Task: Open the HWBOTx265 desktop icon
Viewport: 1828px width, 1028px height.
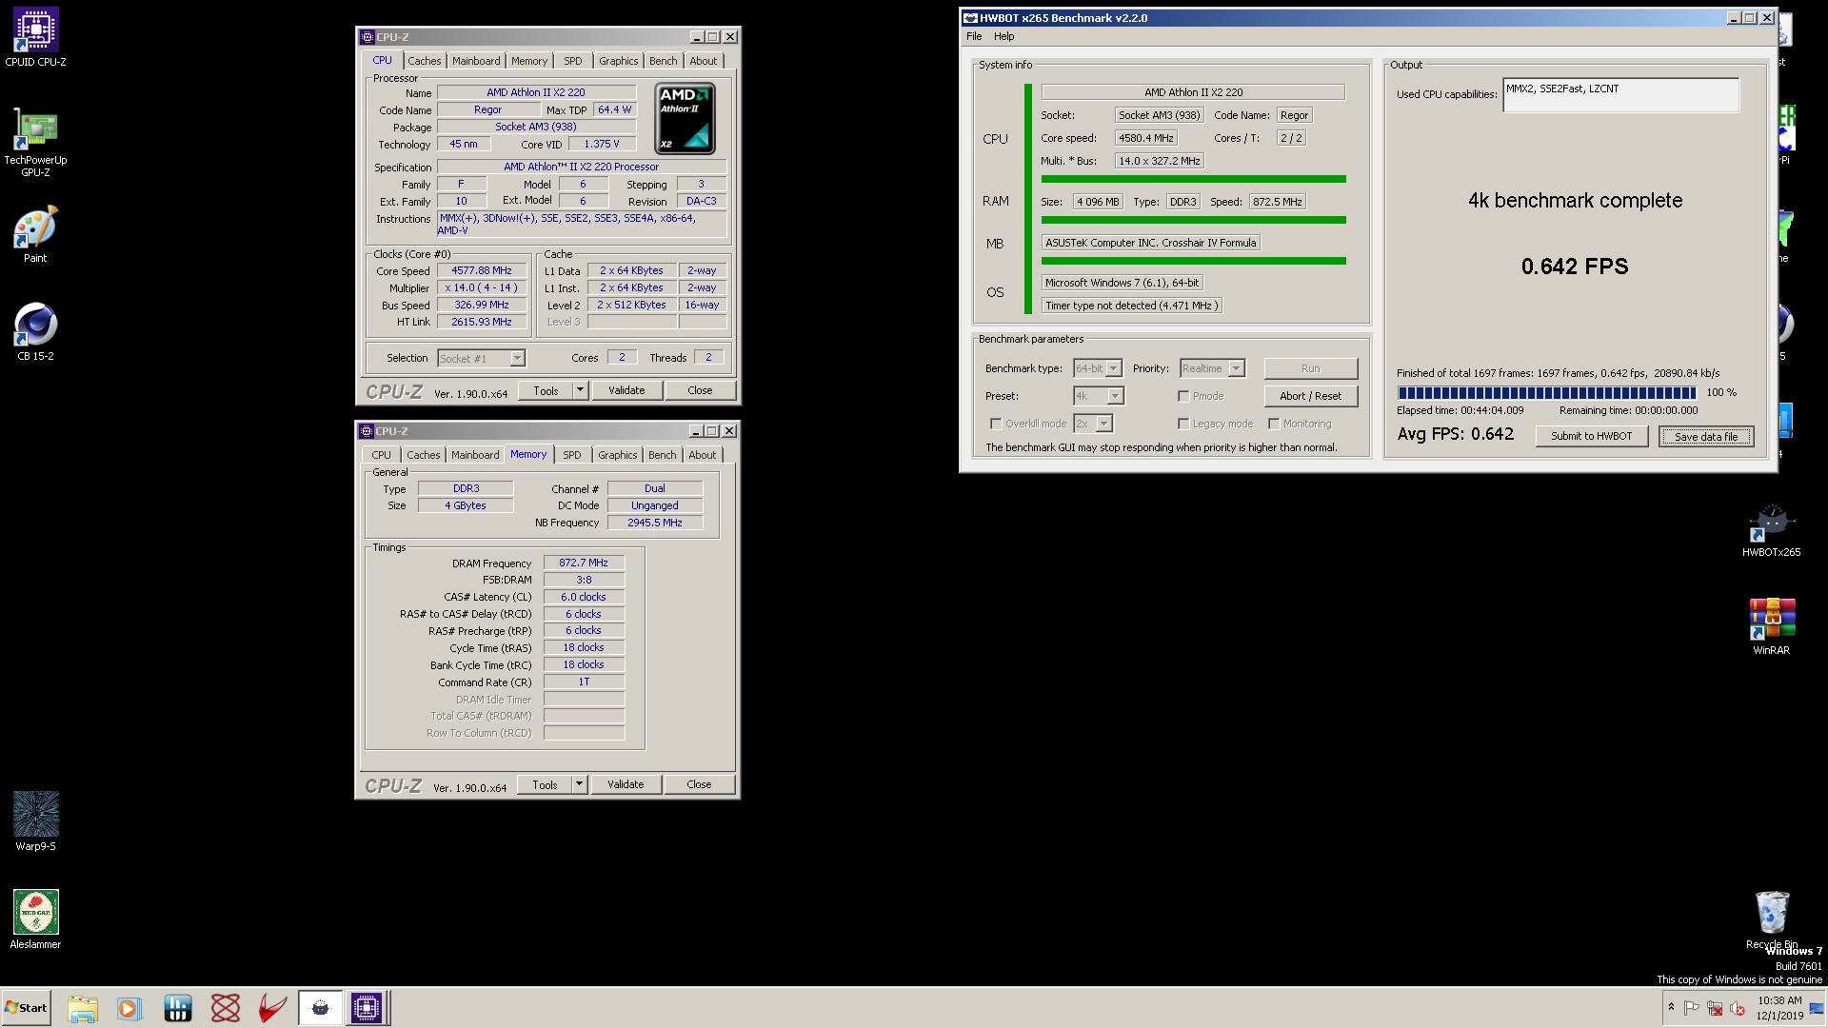Action: (1771, 529)
